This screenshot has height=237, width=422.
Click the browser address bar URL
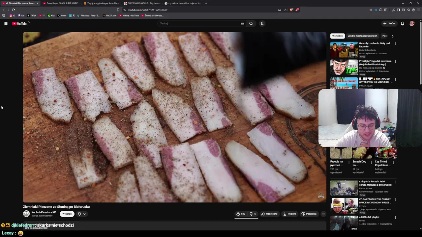click(148, 10)
